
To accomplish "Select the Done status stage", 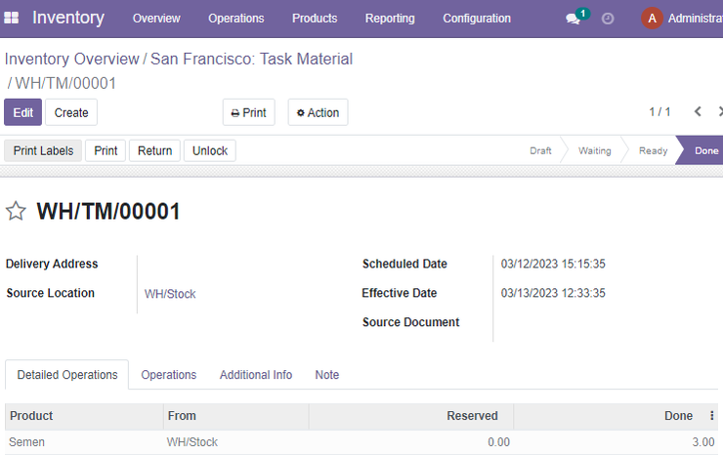I will click(x=702, y=150).
